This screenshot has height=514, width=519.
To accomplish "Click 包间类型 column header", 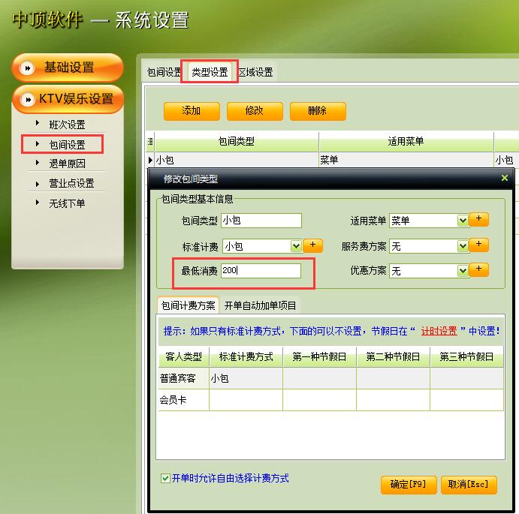I will point(237,142).
